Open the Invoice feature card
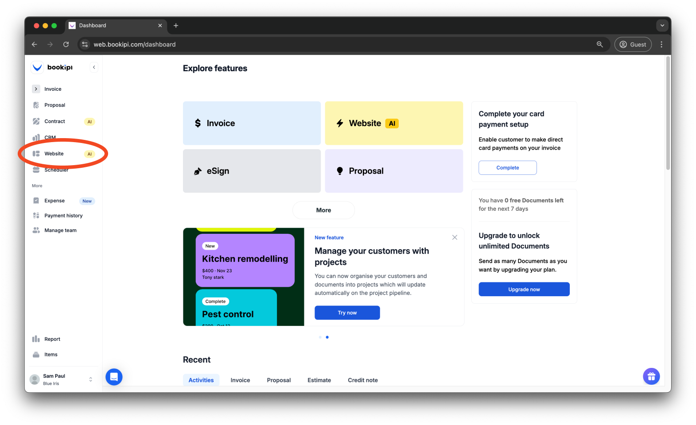Viewport: 696px width, 425px height. [x=252, y=123]
